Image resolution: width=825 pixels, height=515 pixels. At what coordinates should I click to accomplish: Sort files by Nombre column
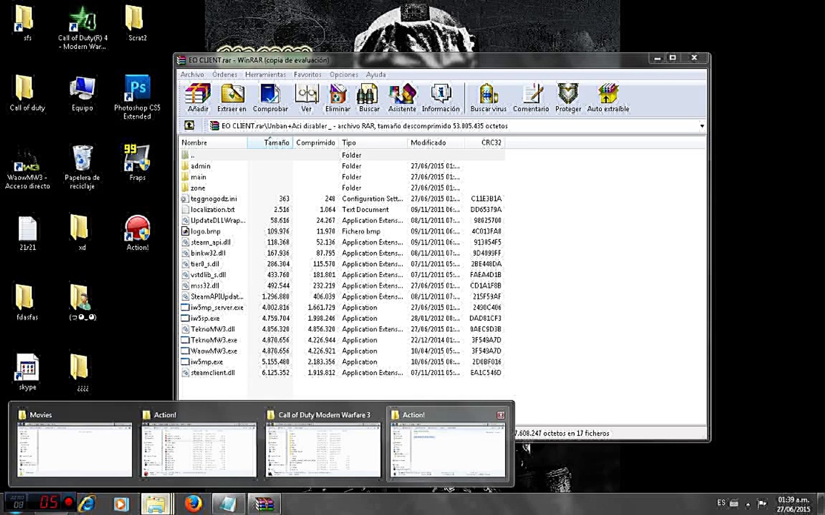tap(213, 143)
